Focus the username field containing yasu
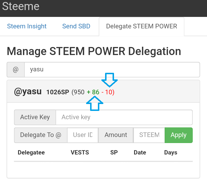This screenshot has width=207, height=186. click(x=112, y=69)
